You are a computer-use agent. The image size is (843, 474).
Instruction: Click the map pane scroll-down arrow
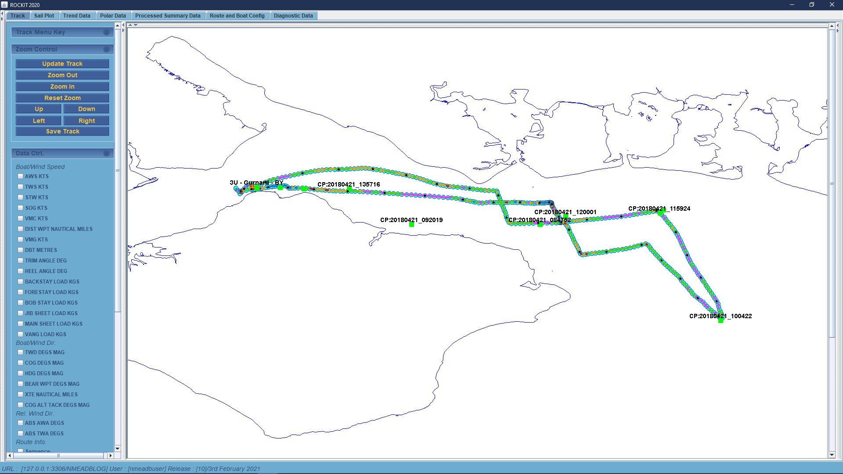click(x=832, y=455)
